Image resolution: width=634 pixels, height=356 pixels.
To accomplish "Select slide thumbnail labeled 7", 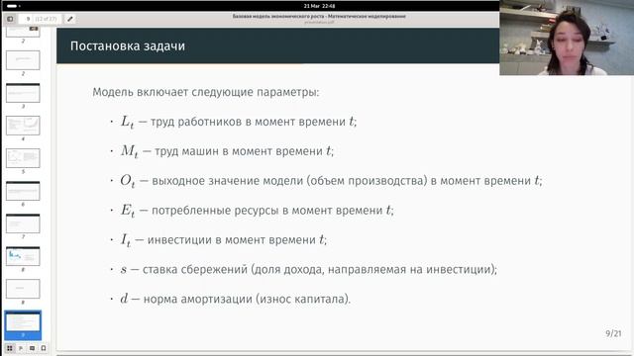I will pos(23,223).
